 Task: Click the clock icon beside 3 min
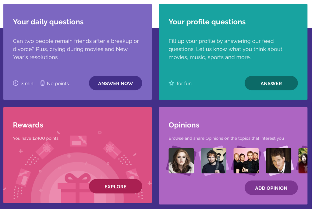(x=16, y=83)
